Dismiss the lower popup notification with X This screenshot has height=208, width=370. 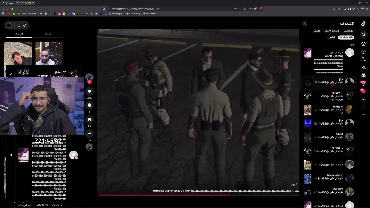[x=11, y=155]
